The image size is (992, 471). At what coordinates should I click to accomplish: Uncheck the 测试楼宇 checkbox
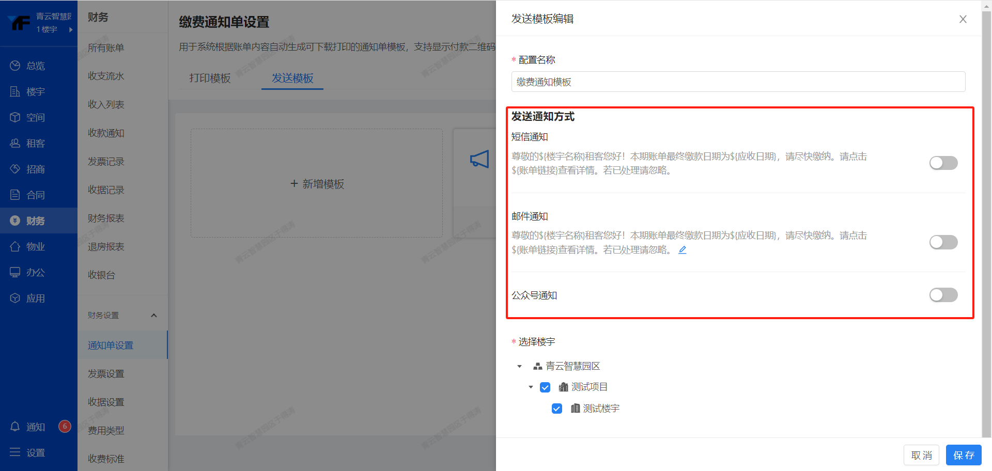coord(556,409)
